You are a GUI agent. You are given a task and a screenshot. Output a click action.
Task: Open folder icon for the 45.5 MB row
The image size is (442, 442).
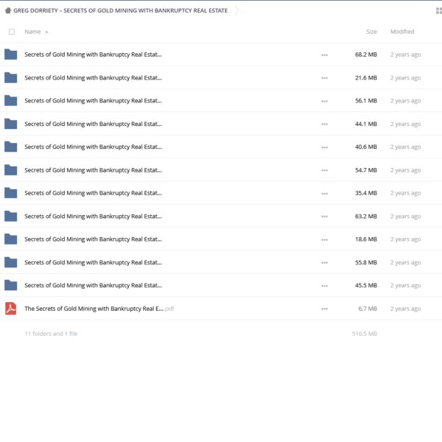11,285
